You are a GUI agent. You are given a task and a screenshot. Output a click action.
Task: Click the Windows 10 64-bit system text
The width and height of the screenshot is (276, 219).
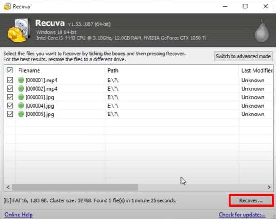(56, 32)
